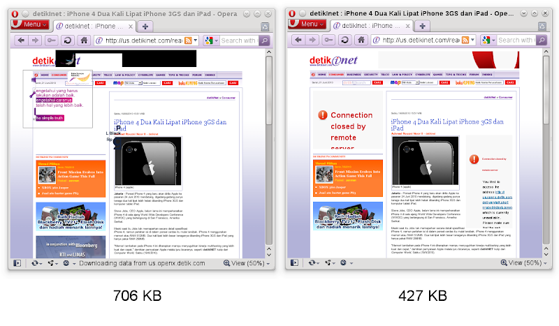Add a new tab in left Opera window

point(145,27)
